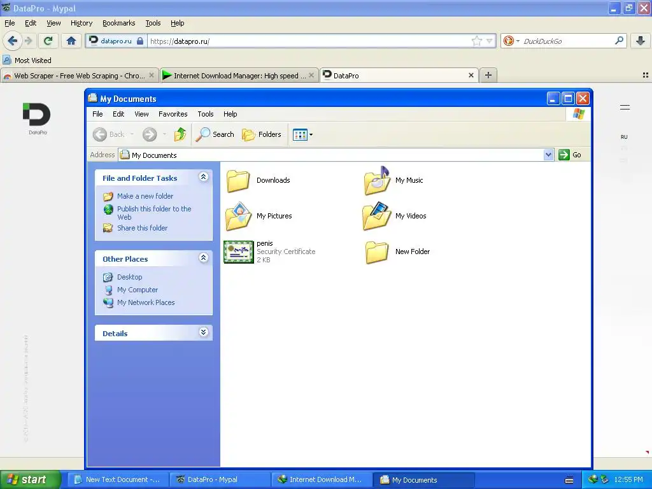Screen dimensions: 652x489
Task: Select the New Folder item
Action: [397, 252]
